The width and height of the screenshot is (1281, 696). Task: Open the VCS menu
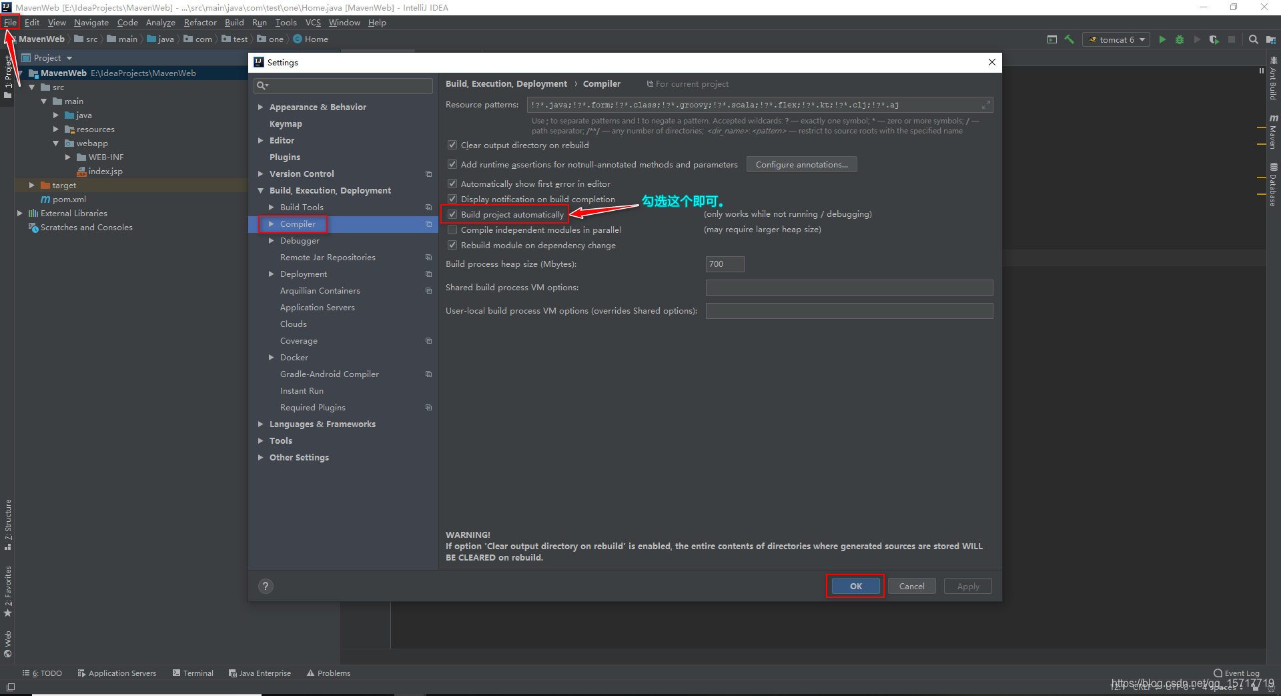[x=313, y=23]
